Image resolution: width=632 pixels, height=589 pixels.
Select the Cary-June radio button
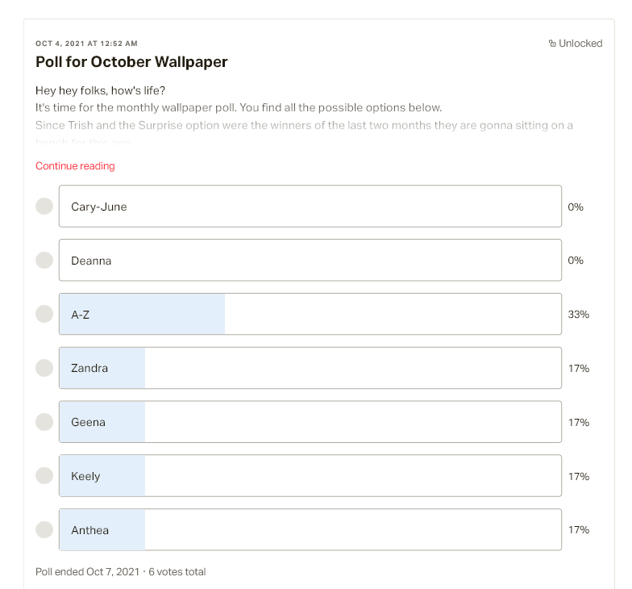[x=44, y=207]
